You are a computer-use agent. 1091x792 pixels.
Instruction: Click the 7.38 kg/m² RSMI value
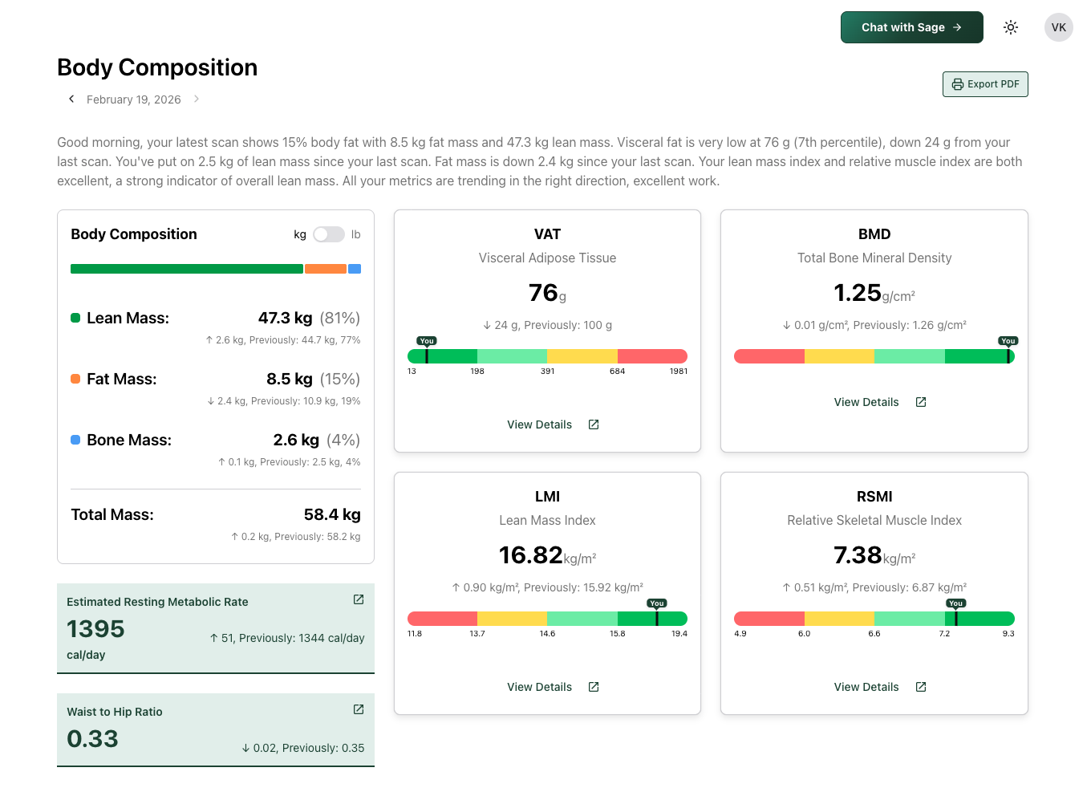click(874, 555)
